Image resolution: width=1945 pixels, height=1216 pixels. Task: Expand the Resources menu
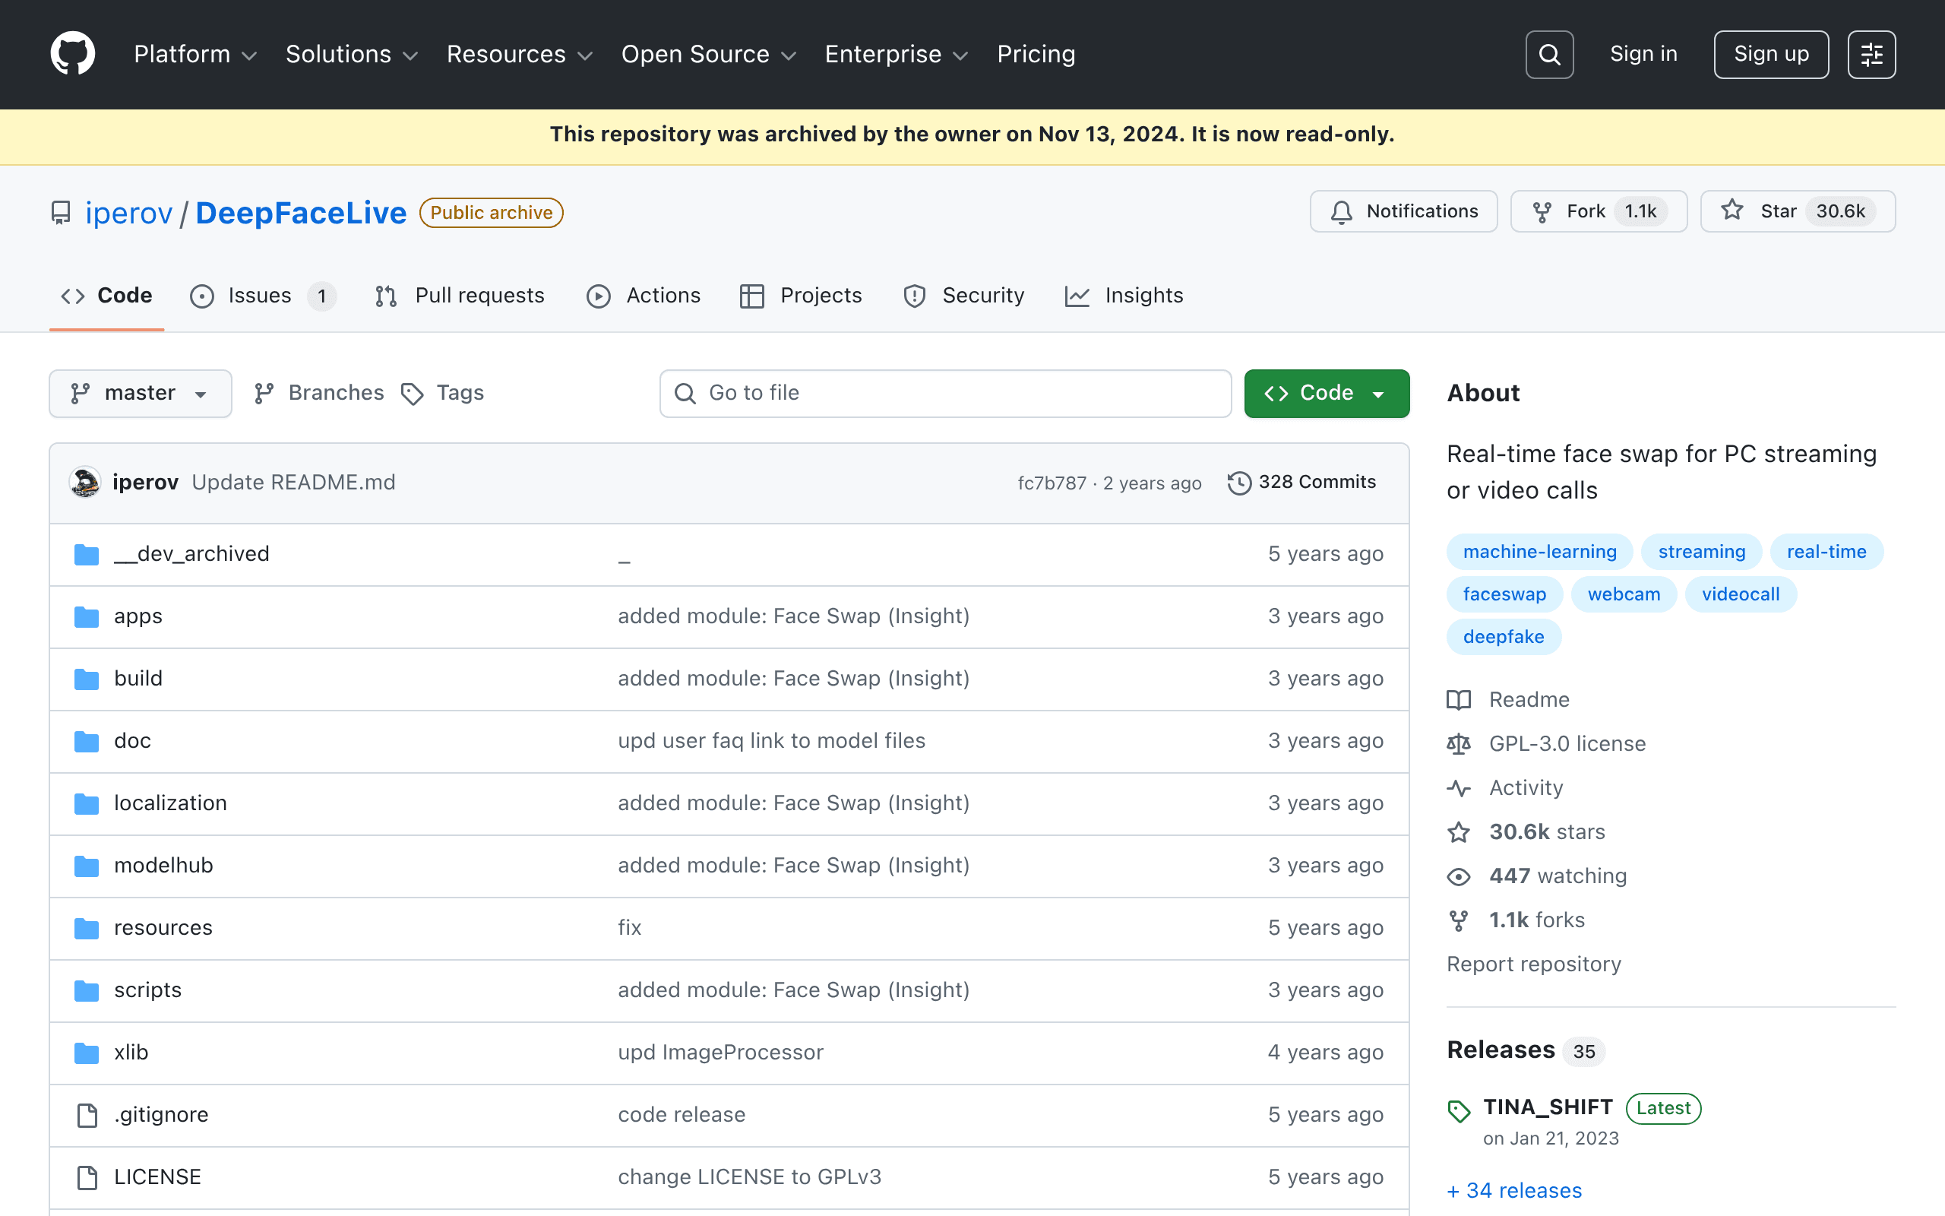(x=519, y=54)
